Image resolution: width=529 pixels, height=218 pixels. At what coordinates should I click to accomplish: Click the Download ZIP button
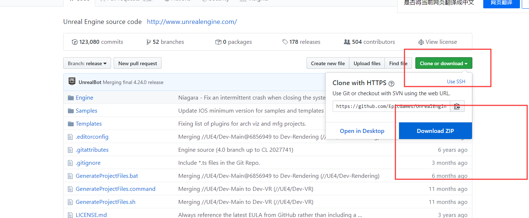coord(435,131)
